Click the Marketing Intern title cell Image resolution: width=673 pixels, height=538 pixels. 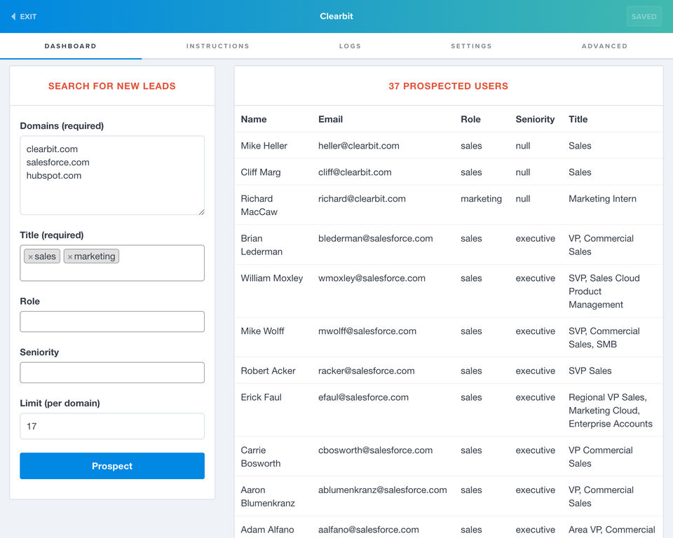click(603, 199)
